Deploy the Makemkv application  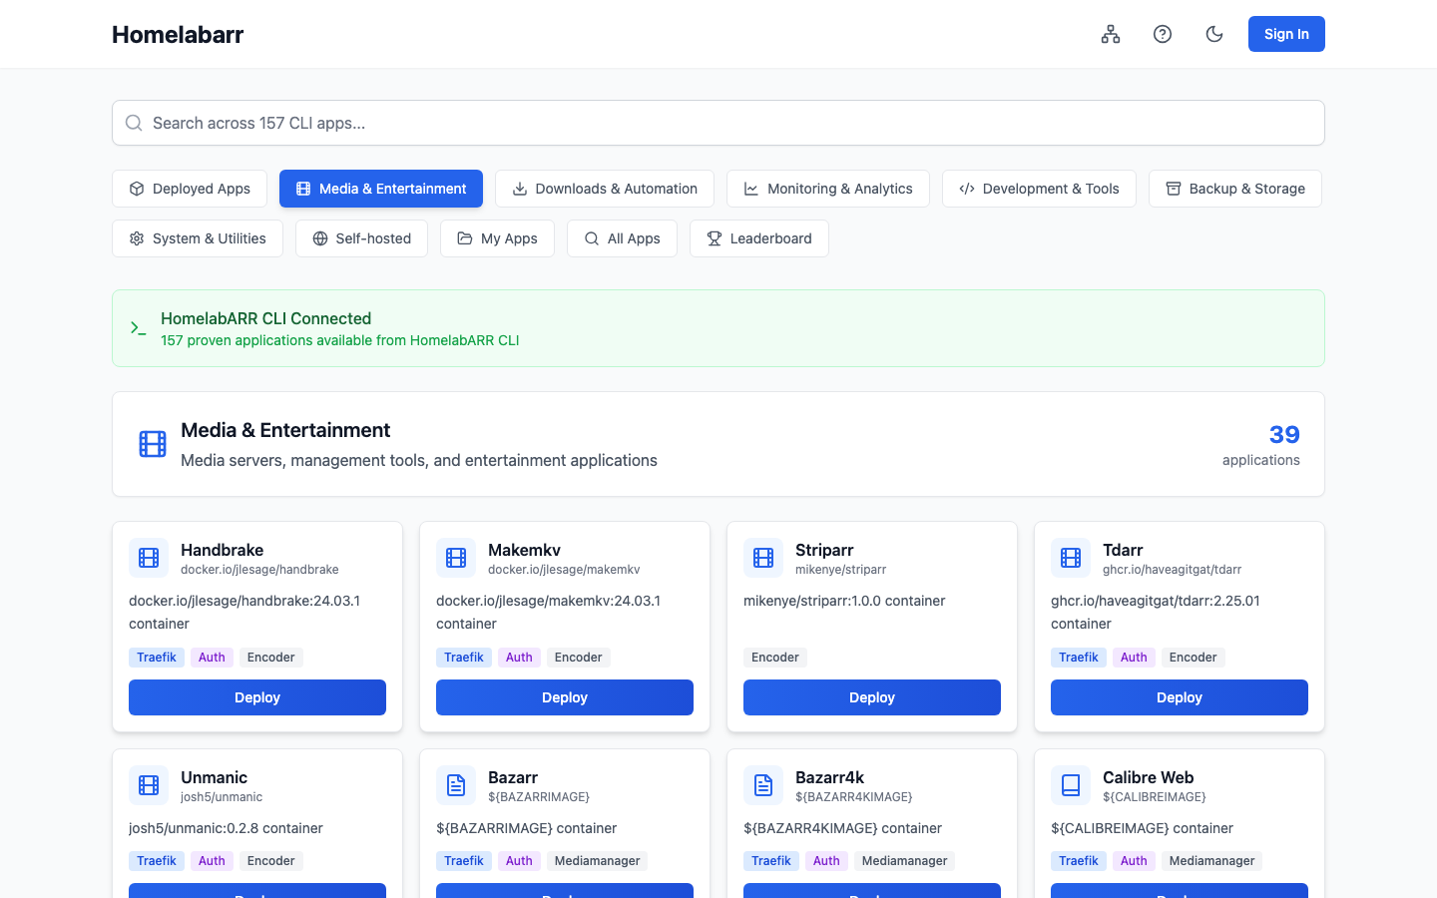click(565, 697)
